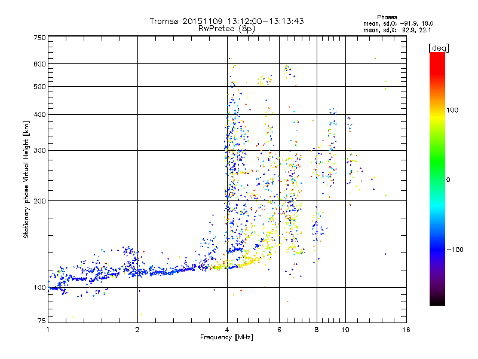478x359 pixels.
Task: Click the x-axis label '1'
Action: pos(48,330)
